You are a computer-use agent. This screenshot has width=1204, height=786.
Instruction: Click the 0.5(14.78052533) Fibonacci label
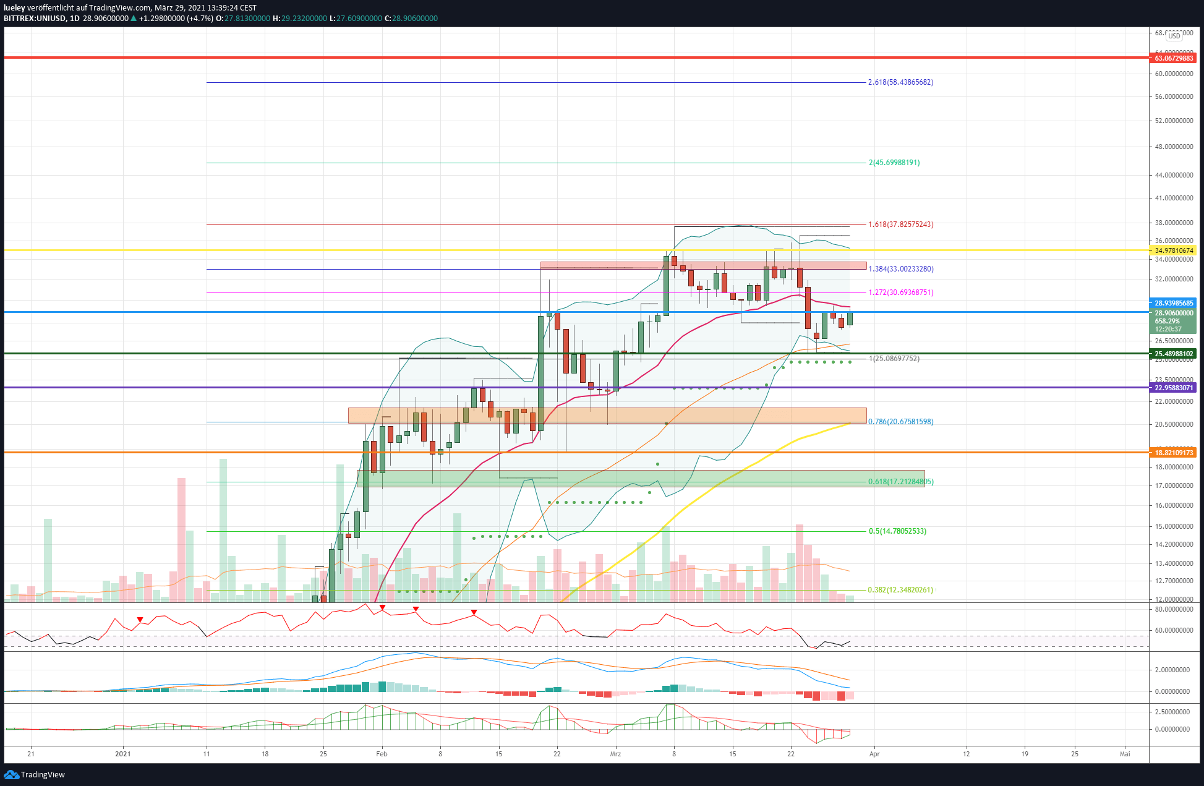pos(897,531)
